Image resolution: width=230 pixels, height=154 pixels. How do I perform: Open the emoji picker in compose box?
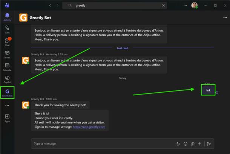(186, 144)
